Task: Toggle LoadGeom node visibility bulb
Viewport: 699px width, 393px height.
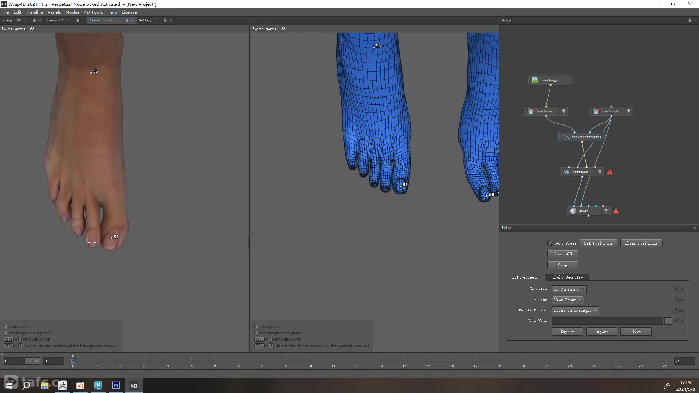Action: click(564, 111)
